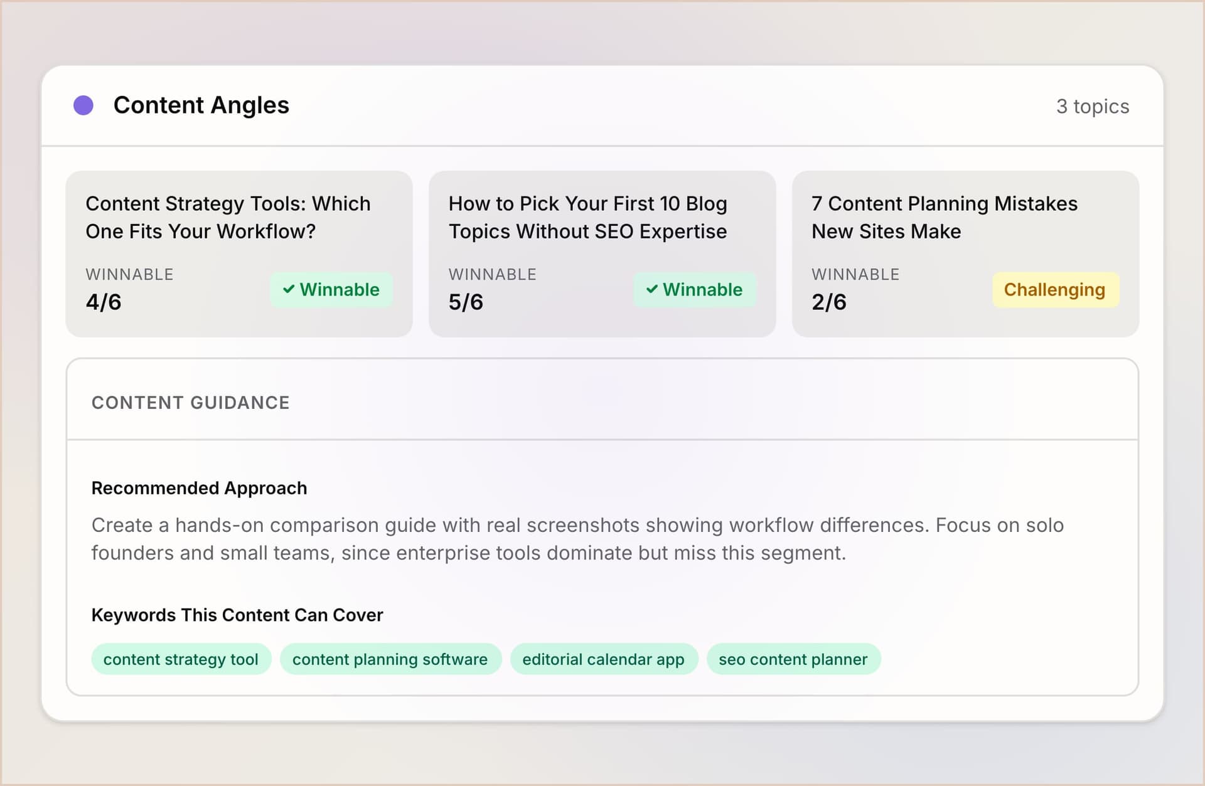Click the purple Content Angles status dot
The width and height of the screenshot is (1205, 786).
[83, 105]
